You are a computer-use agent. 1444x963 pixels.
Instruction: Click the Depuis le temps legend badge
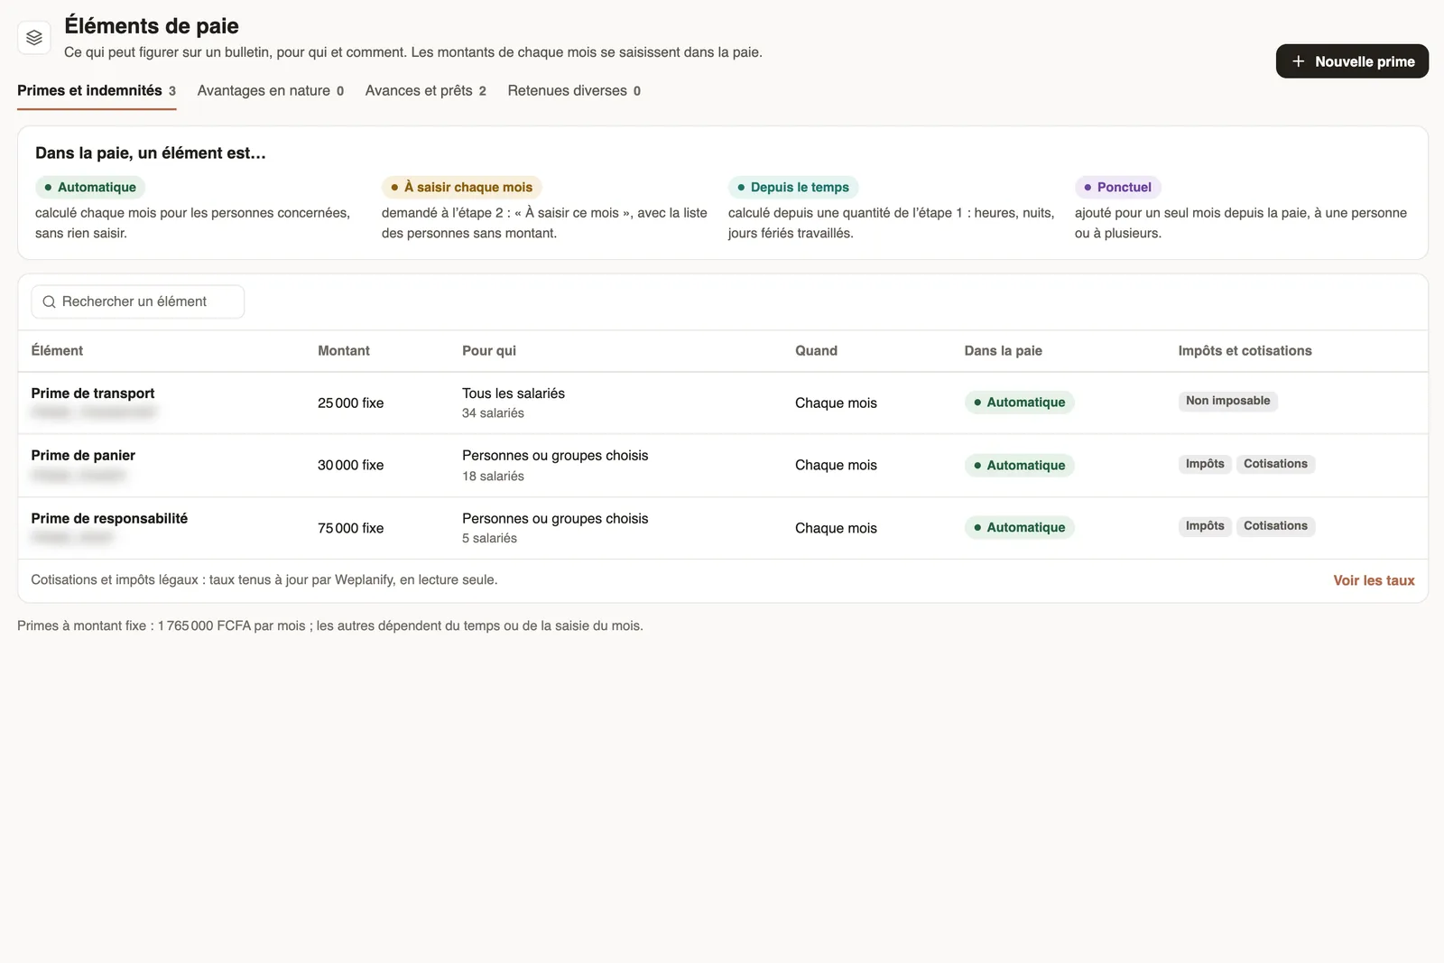pos(793,188)
